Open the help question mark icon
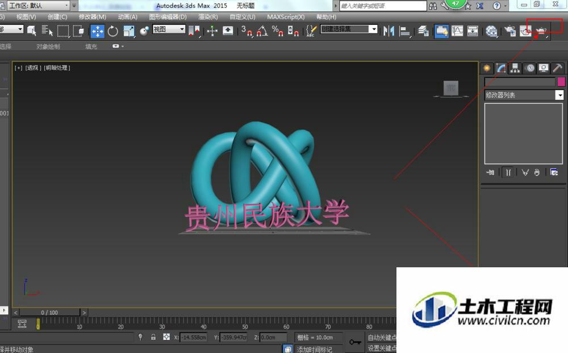Viewport: 568px width, 353px height. click(496, 6)
